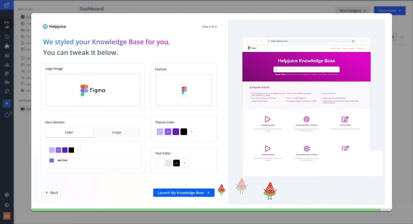
Task: Click the Figma favicon upload area
Action: (x=184, y=90)
